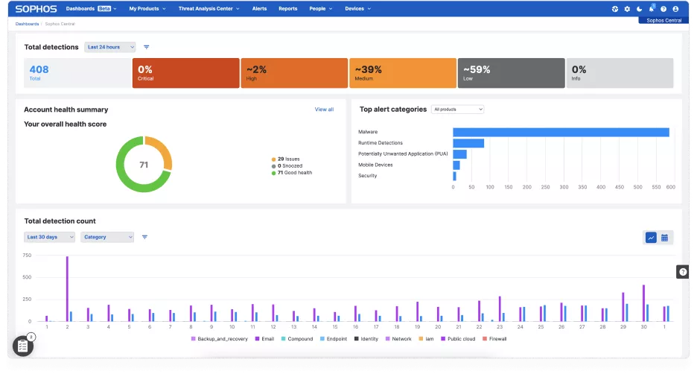Open the floating checklist clipboard icon
Viewport: 697px width, 377px height.
click(23, 346)
